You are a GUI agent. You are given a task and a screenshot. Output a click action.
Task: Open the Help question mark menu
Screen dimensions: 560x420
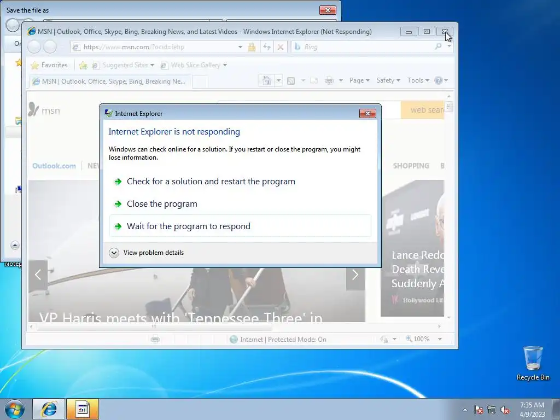pos(441,80)
